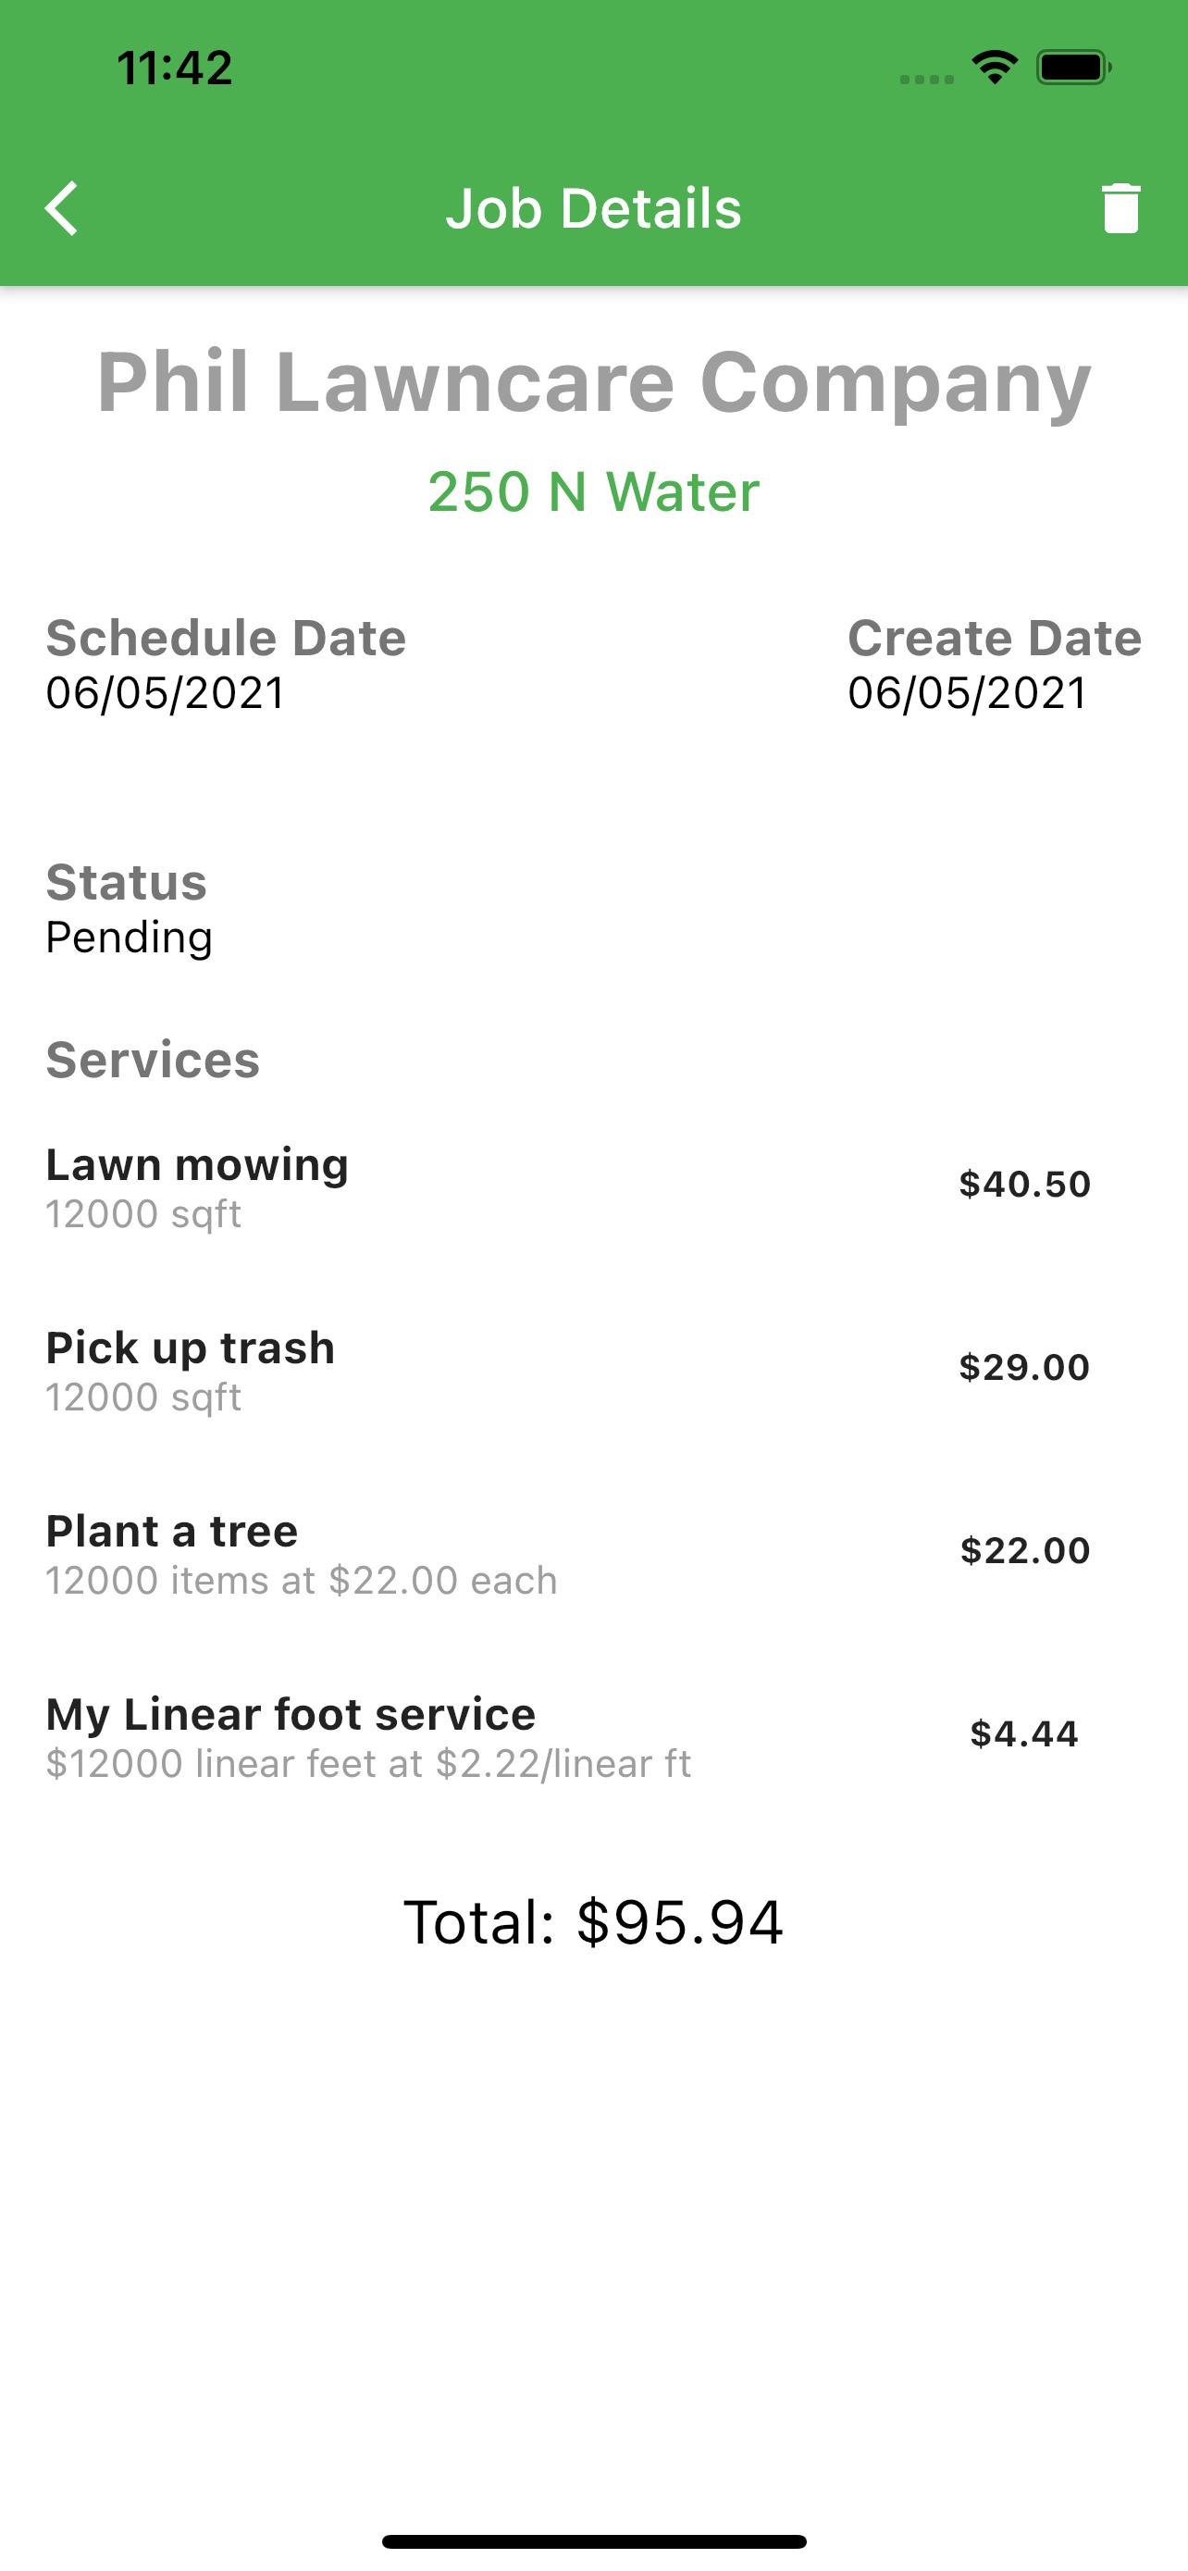
Task: Tap the $29.00 trash pickup price
Action: click(1024, 1366)
